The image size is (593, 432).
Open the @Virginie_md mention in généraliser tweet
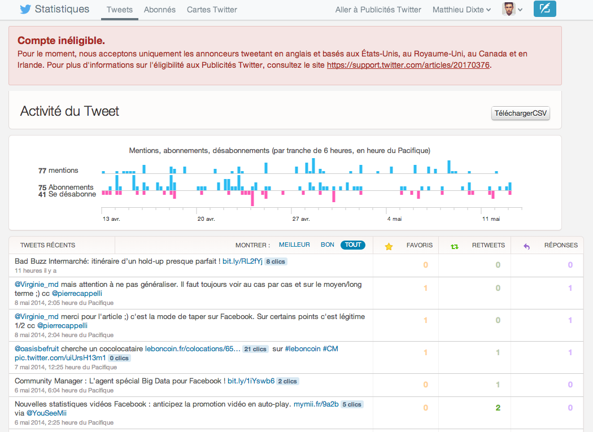pyautogui.click(x=37, y=285)
